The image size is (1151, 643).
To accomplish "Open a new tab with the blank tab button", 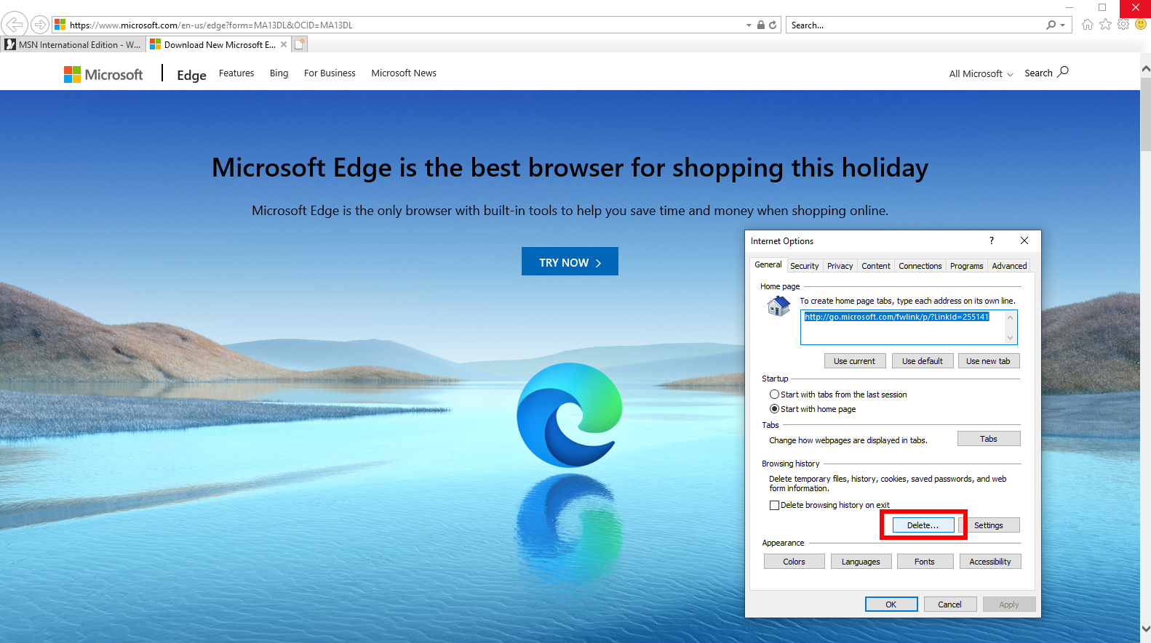I will click(300, 44).
